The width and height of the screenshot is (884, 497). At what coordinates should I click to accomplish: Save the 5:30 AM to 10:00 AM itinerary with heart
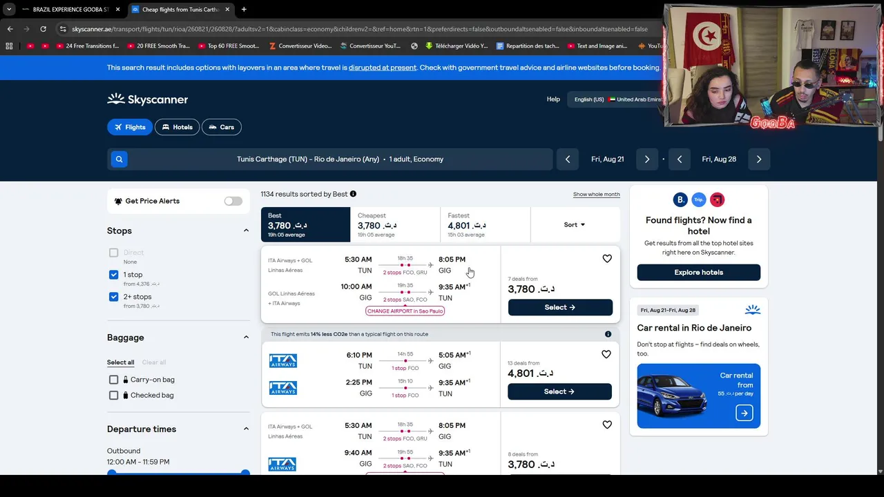pyautogui.click(x=607, y=259)
